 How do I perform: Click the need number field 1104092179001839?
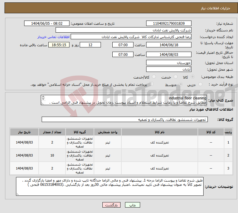pyautogui.click(x=169, y=23)
